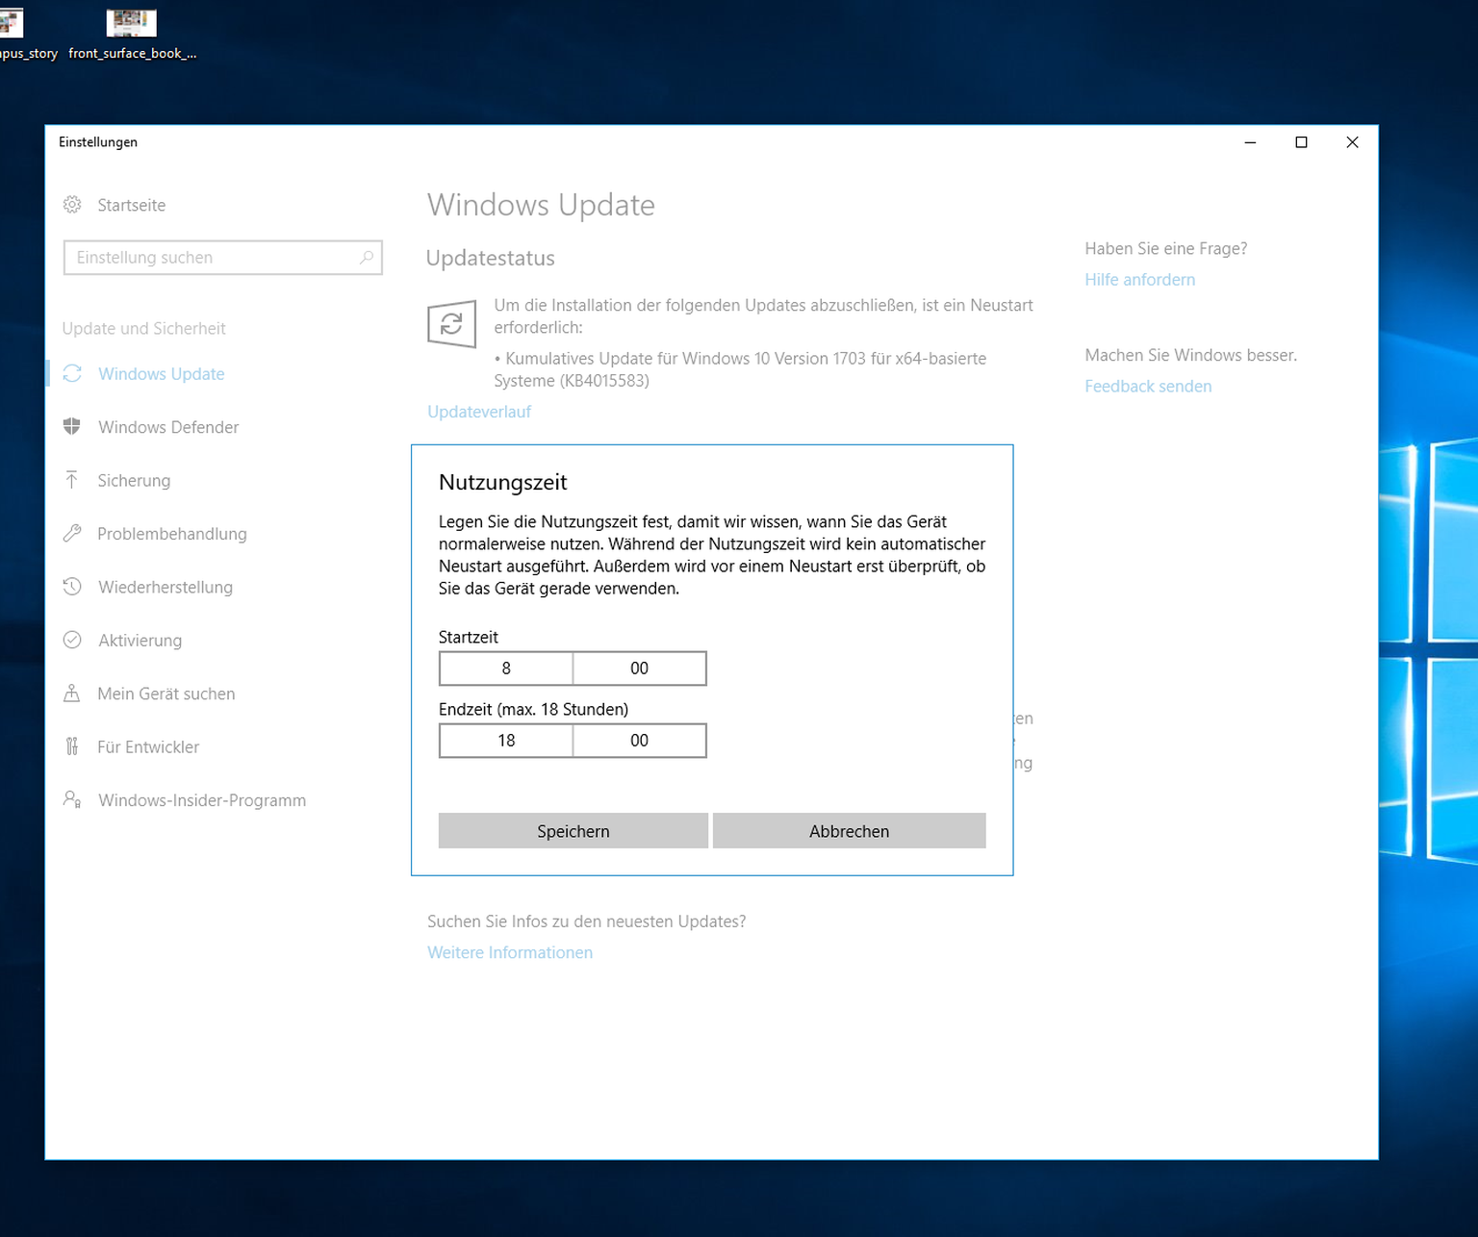Click the Updatestatus heading

point(491,259)
